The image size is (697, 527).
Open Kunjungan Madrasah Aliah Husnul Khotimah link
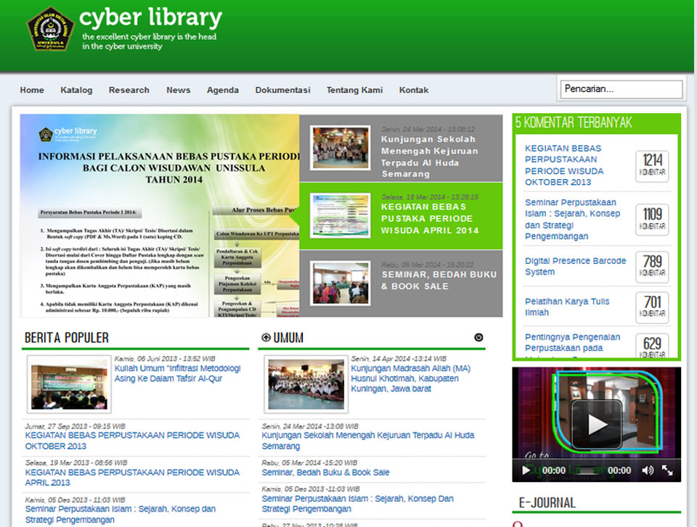[x=410, y=378]
